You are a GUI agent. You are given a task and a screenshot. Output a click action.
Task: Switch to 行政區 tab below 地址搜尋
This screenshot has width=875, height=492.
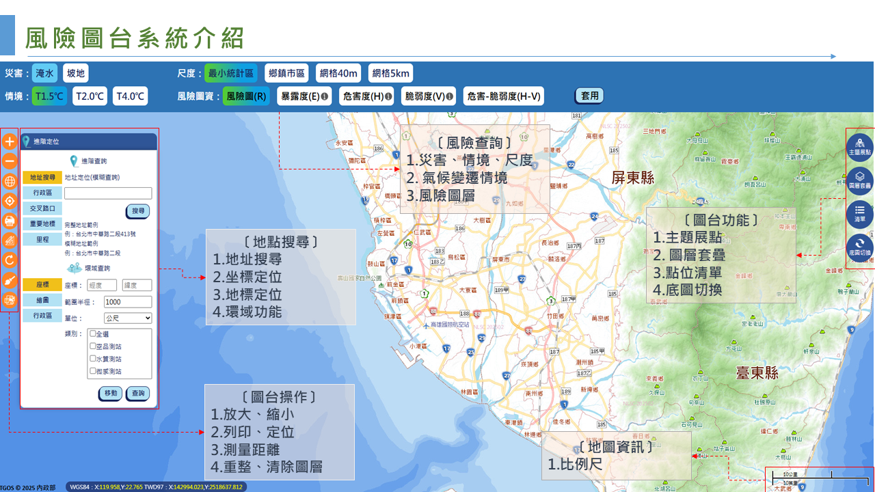(42, 193)
